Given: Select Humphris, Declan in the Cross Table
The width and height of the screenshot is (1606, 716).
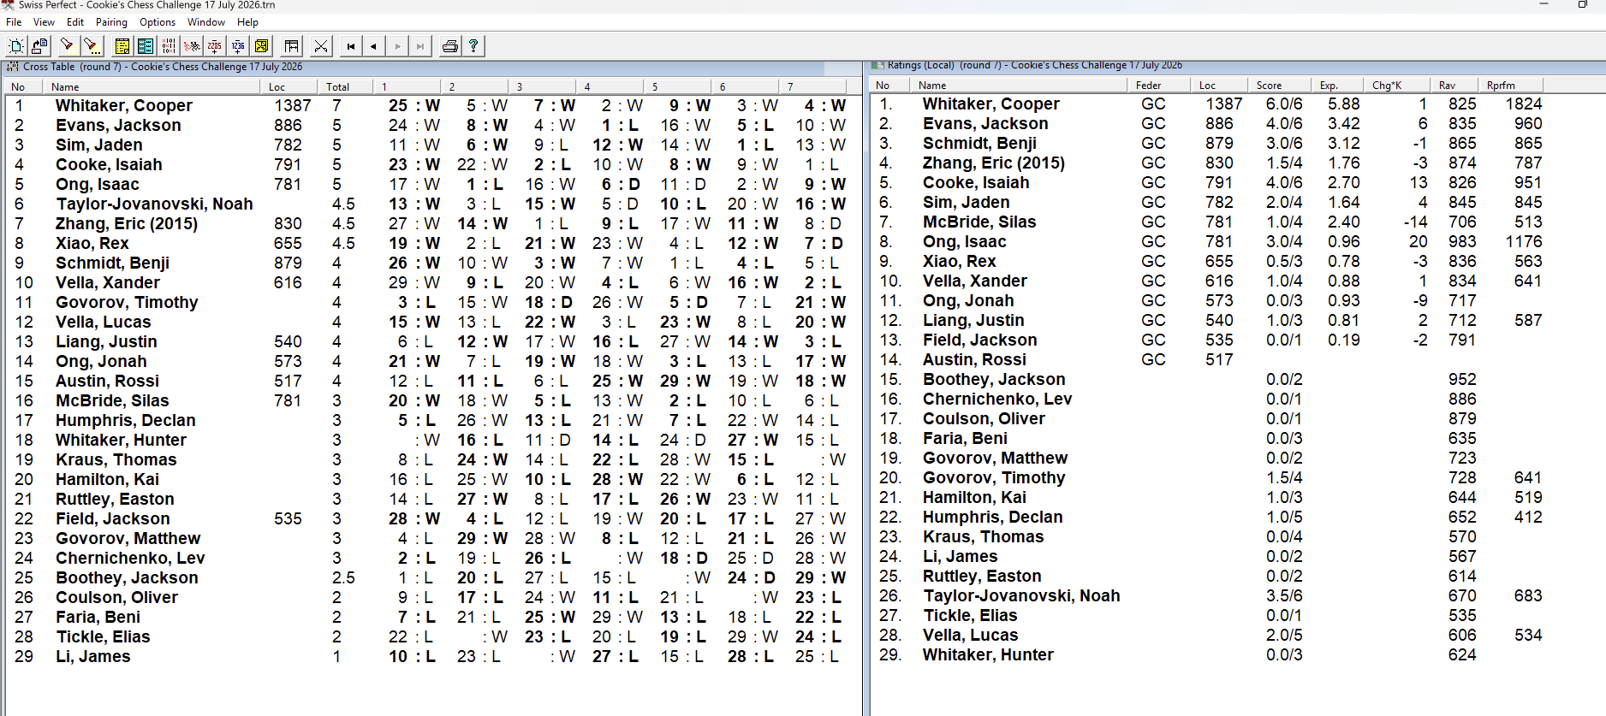Looking at the screenshot, I should click(x=125, y=420).
